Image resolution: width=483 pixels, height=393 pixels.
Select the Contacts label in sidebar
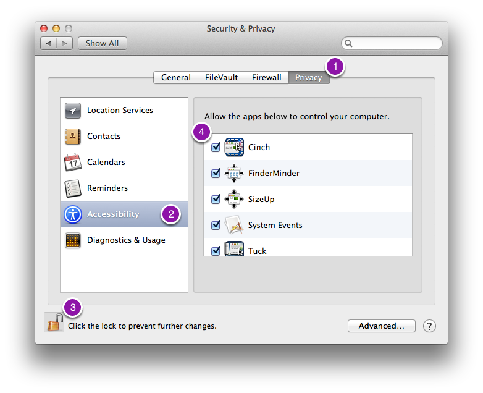pos(104,136)
